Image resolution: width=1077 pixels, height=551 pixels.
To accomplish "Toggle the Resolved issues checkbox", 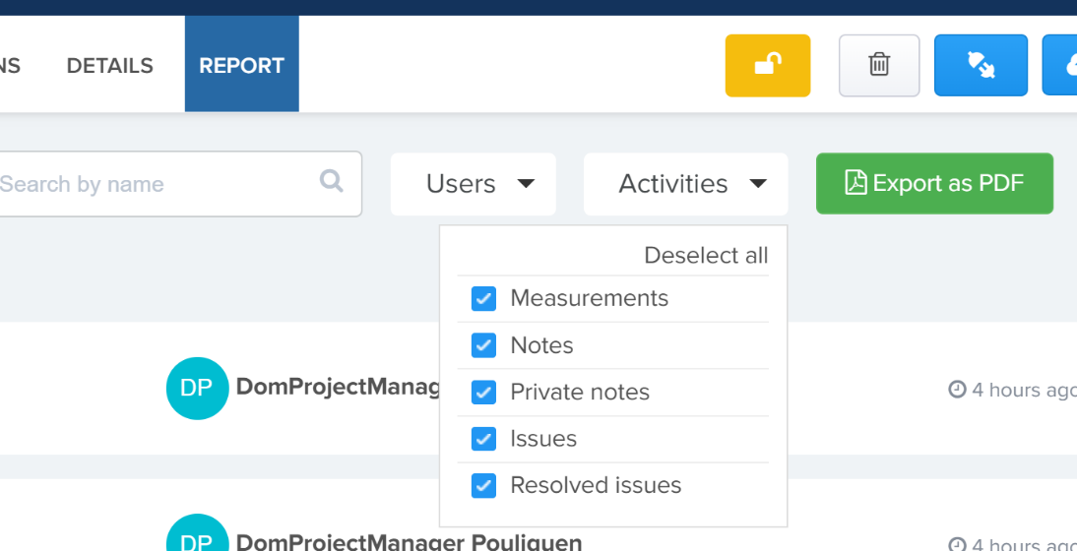I will tap(483, 486).
